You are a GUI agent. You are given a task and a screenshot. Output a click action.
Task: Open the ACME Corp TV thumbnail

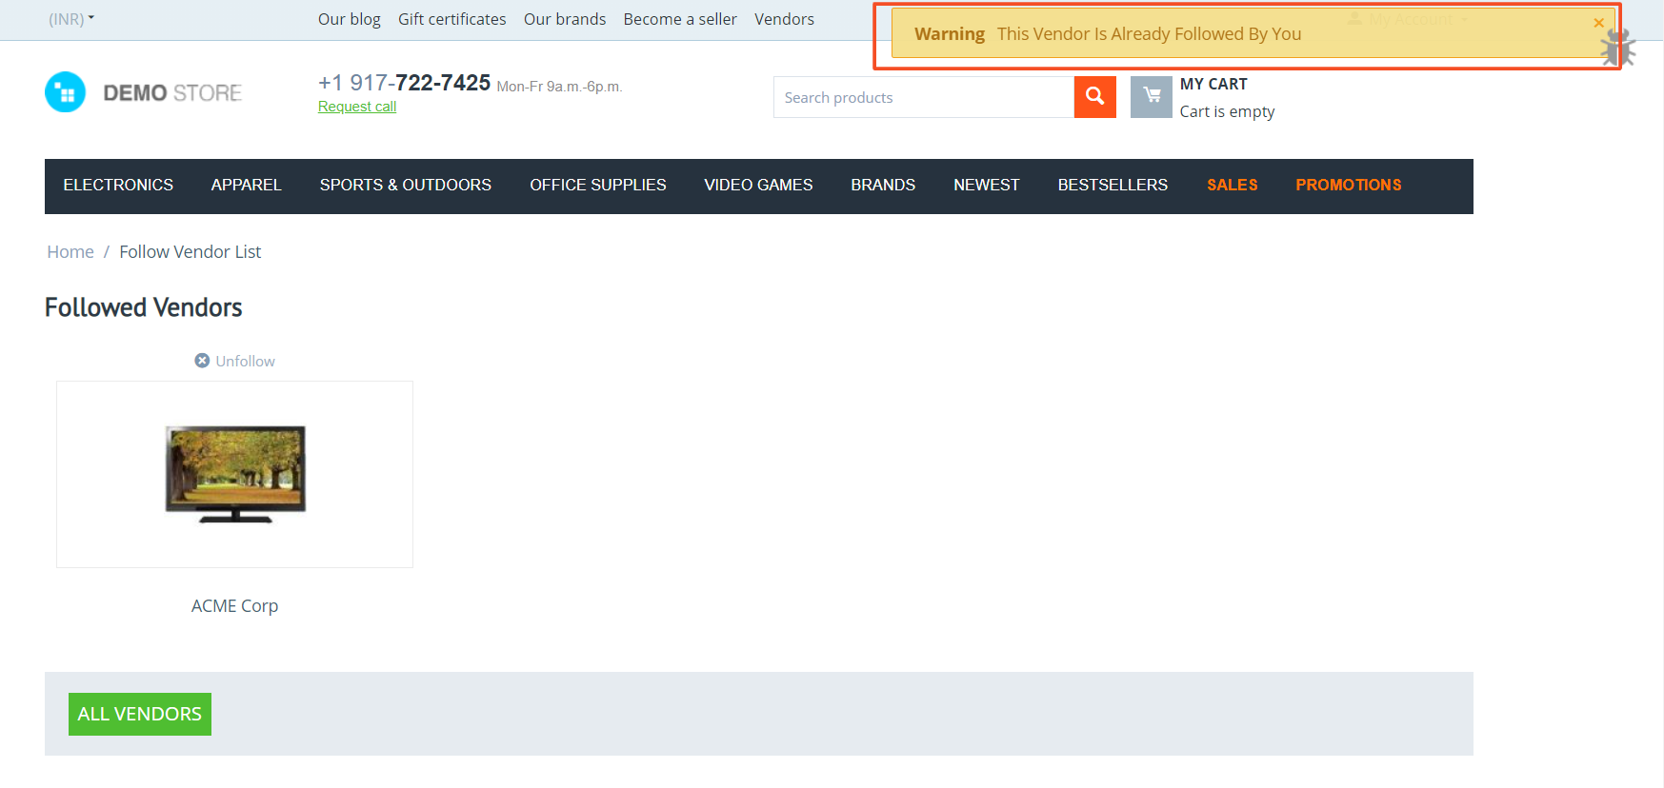235,474
